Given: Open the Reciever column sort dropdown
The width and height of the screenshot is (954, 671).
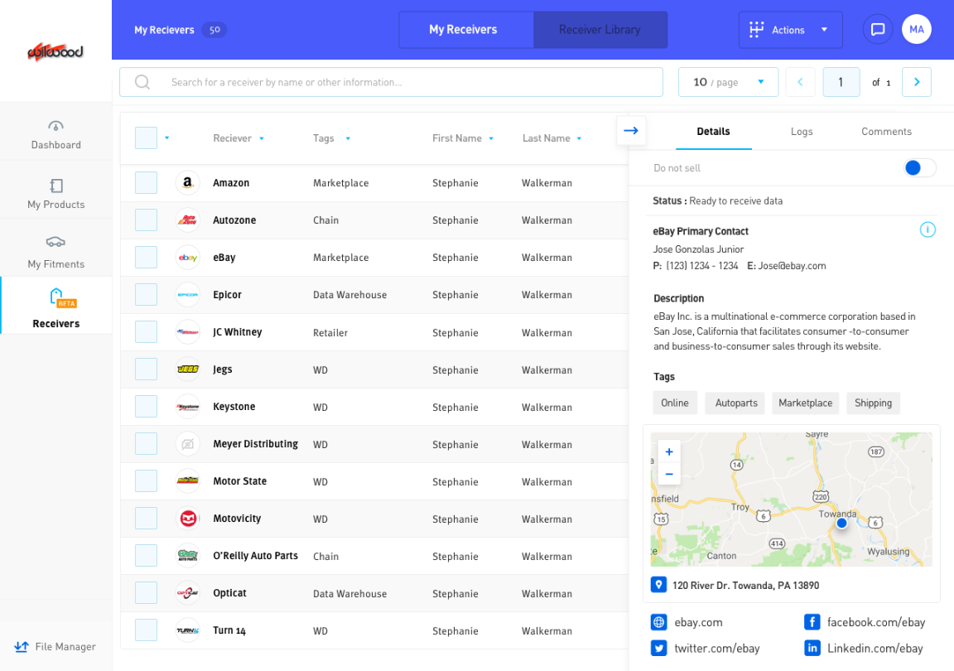Looking at the screenshot, I should [262, 139].
